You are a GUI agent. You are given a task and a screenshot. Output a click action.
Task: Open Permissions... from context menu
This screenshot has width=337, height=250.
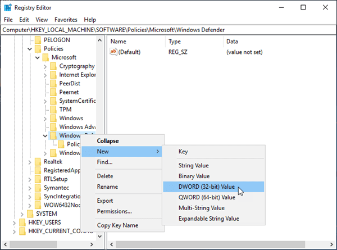coord(122,211)
